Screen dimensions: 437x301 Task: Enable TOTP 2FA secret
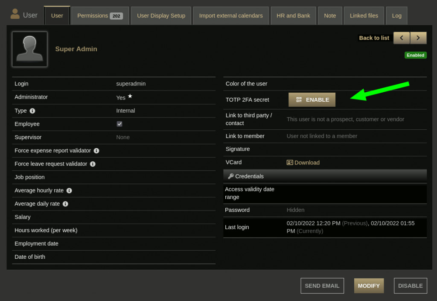312,100
